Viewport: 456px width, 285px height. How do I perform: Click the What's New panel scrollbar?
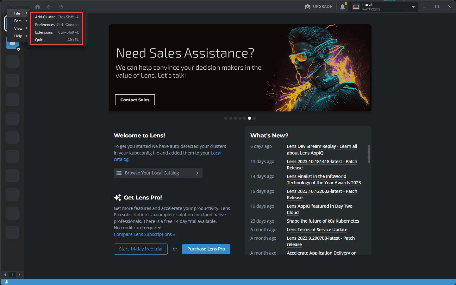[x=369, y=154]
